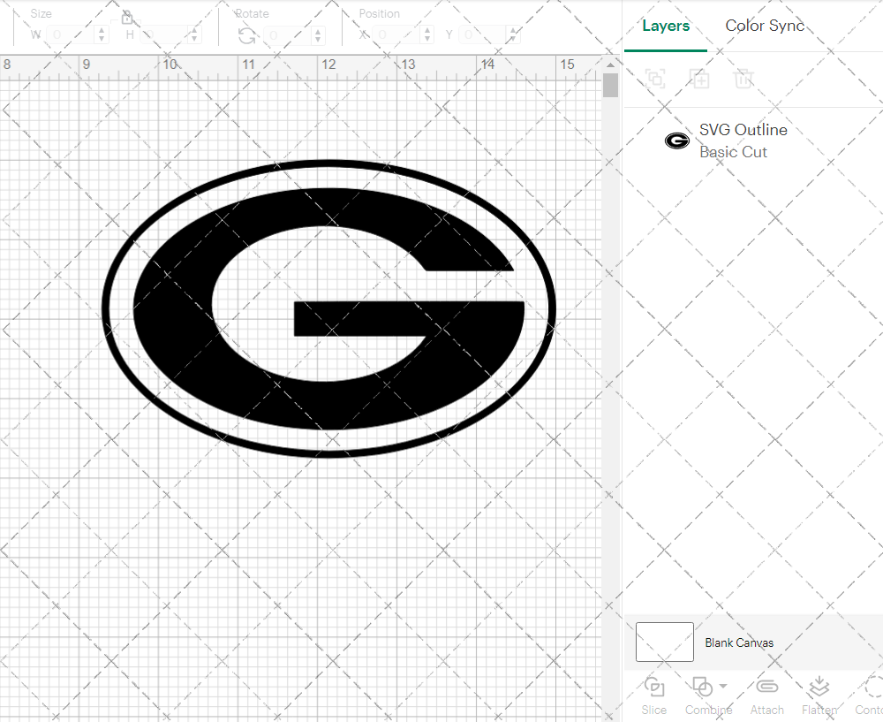Select the SVG Outline Basic Cut layer
Viewport: 883px width, 722px height.
(x=743, y=140)
